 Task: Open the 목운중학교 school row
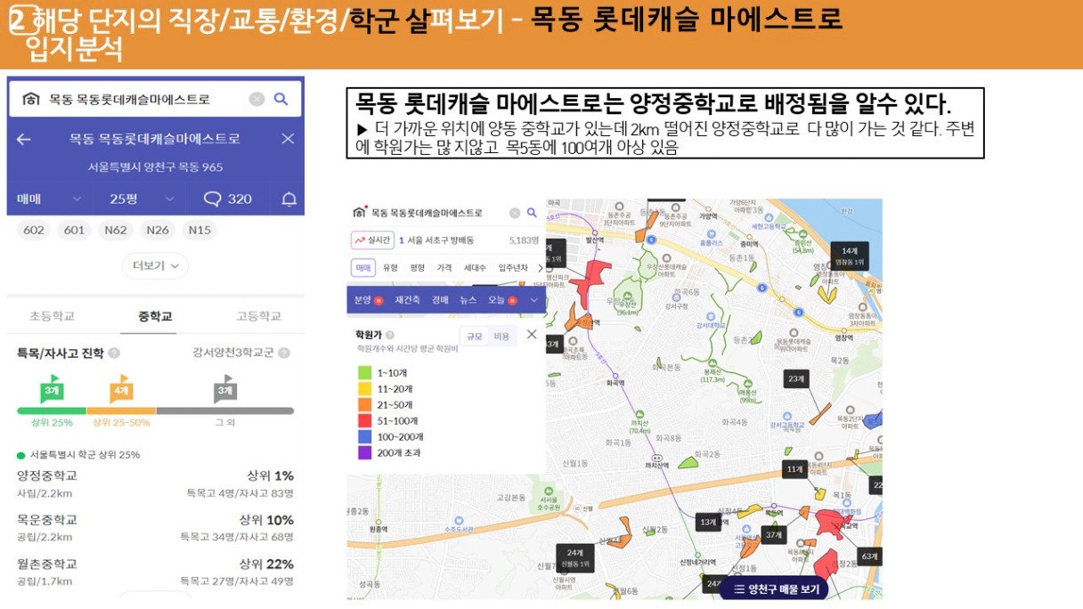click(155, 528)
